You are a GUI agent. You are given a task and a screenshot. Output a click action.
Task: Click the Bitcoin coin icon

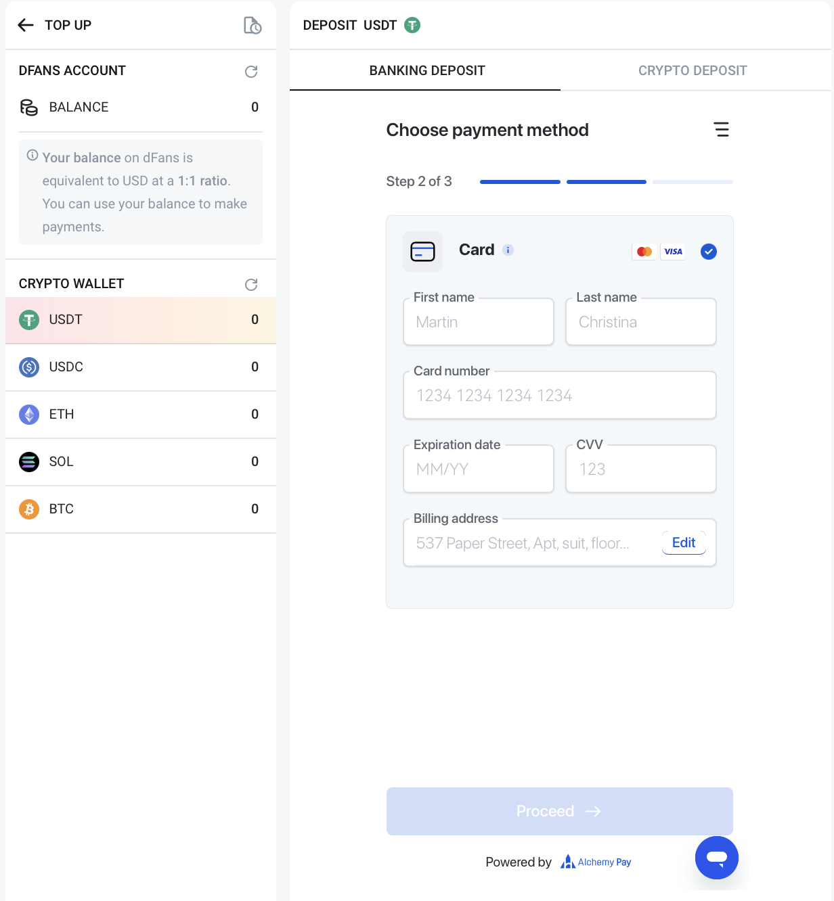[x=29, y=509]
